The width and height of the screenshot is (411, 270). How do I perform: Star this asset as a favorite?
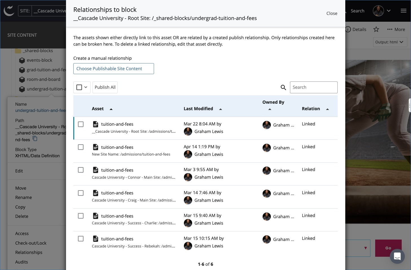point(376,29)
